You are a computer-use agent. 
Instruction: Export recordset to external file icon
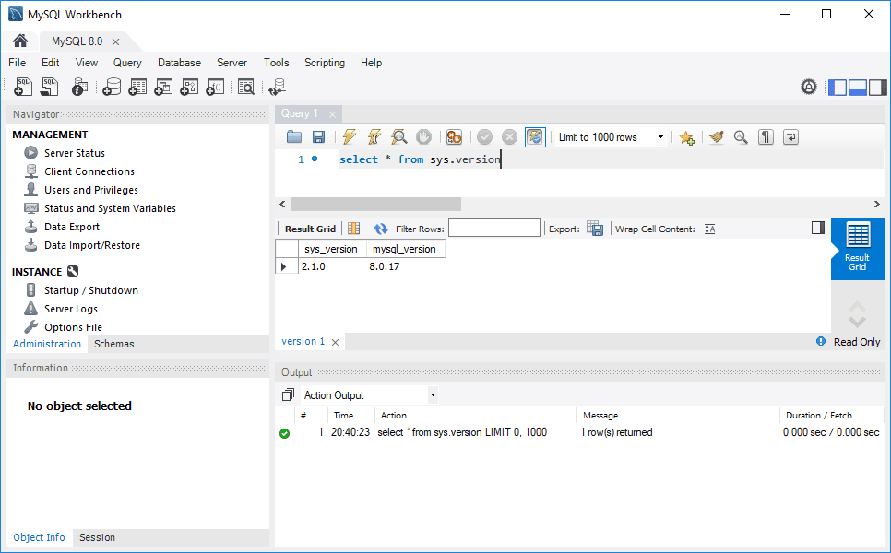pyautogui.click(x=595, y=229)
